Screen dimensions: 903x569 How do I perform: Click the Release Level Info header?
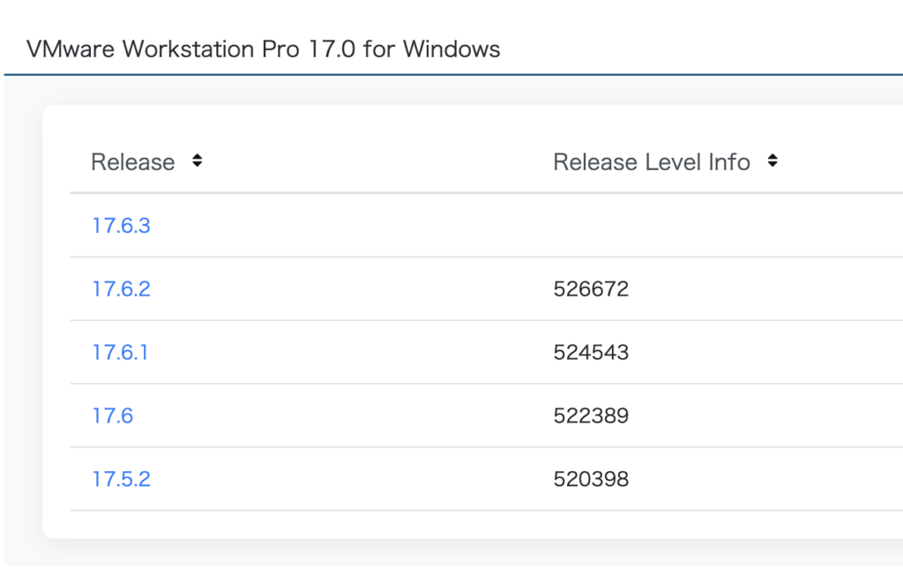pos(652,161)
